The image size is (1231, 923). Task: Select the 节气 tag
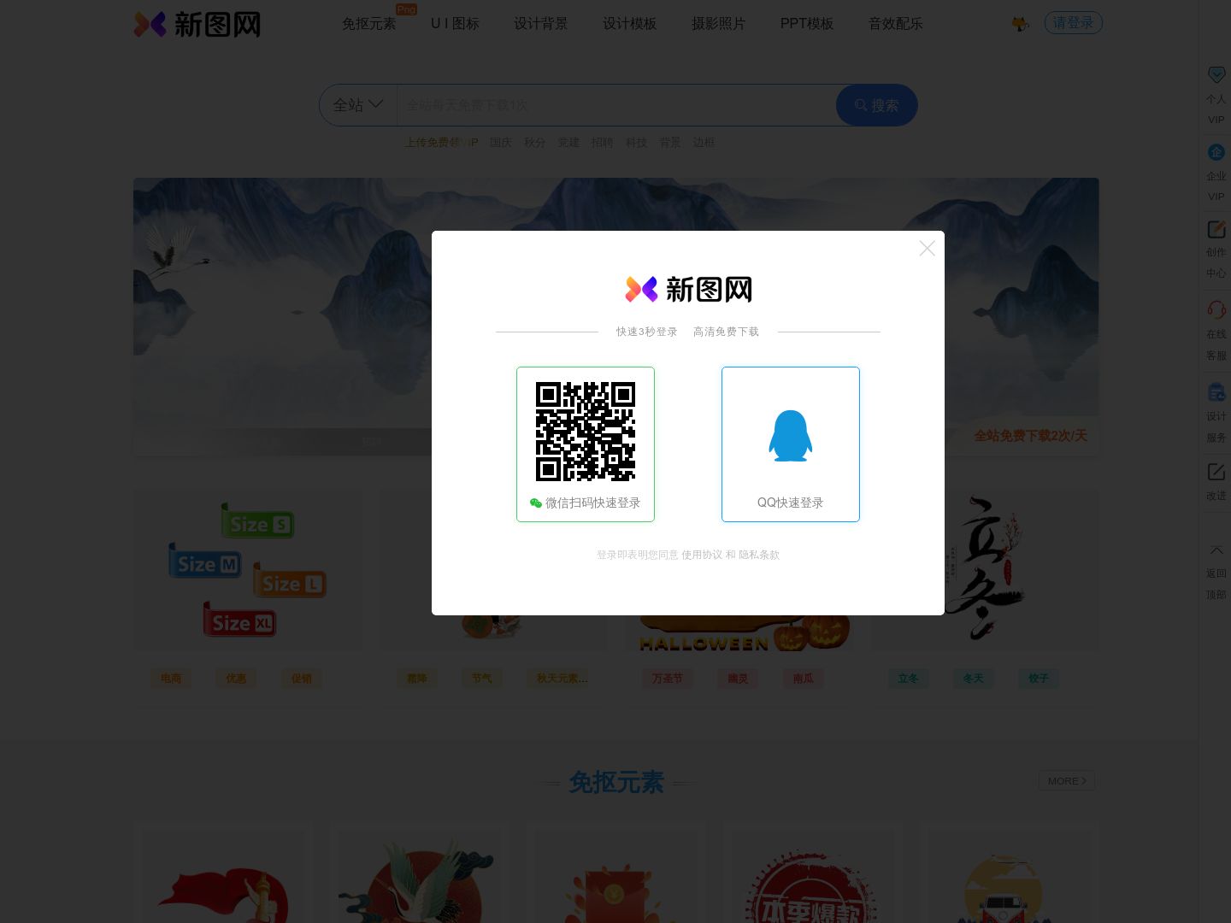coord(482,678)
